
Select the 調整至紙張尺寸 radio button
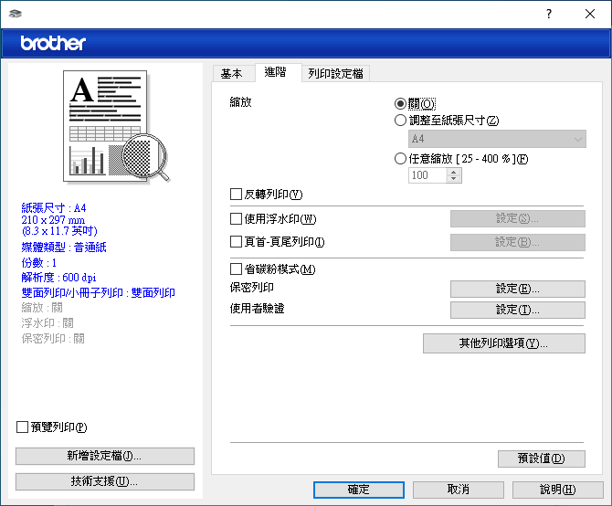point(400,120)
